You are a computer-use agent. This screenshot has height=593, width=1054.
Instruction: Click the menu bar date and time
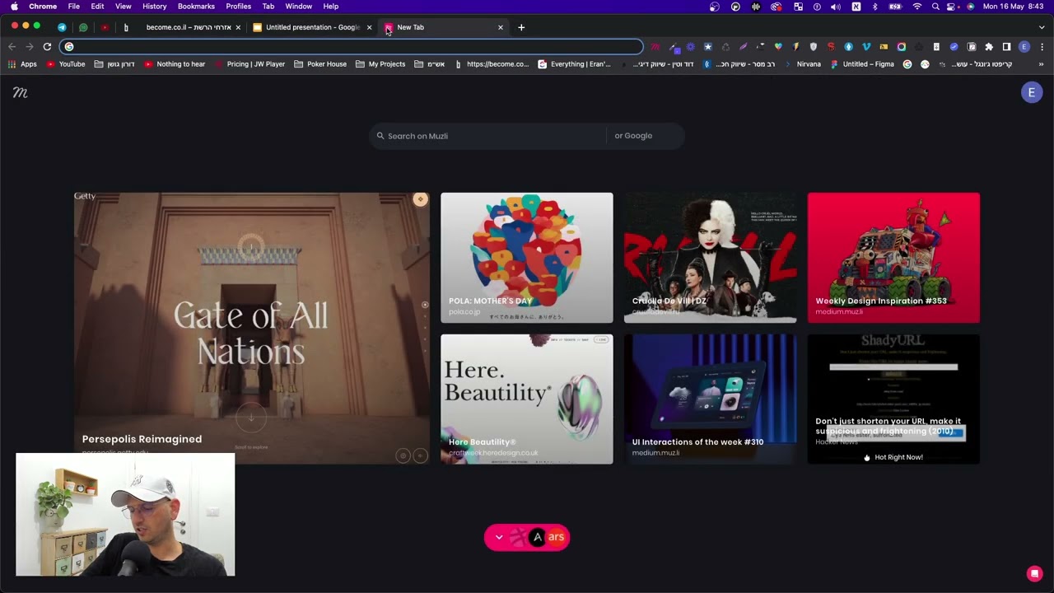tap(1013, 7)
